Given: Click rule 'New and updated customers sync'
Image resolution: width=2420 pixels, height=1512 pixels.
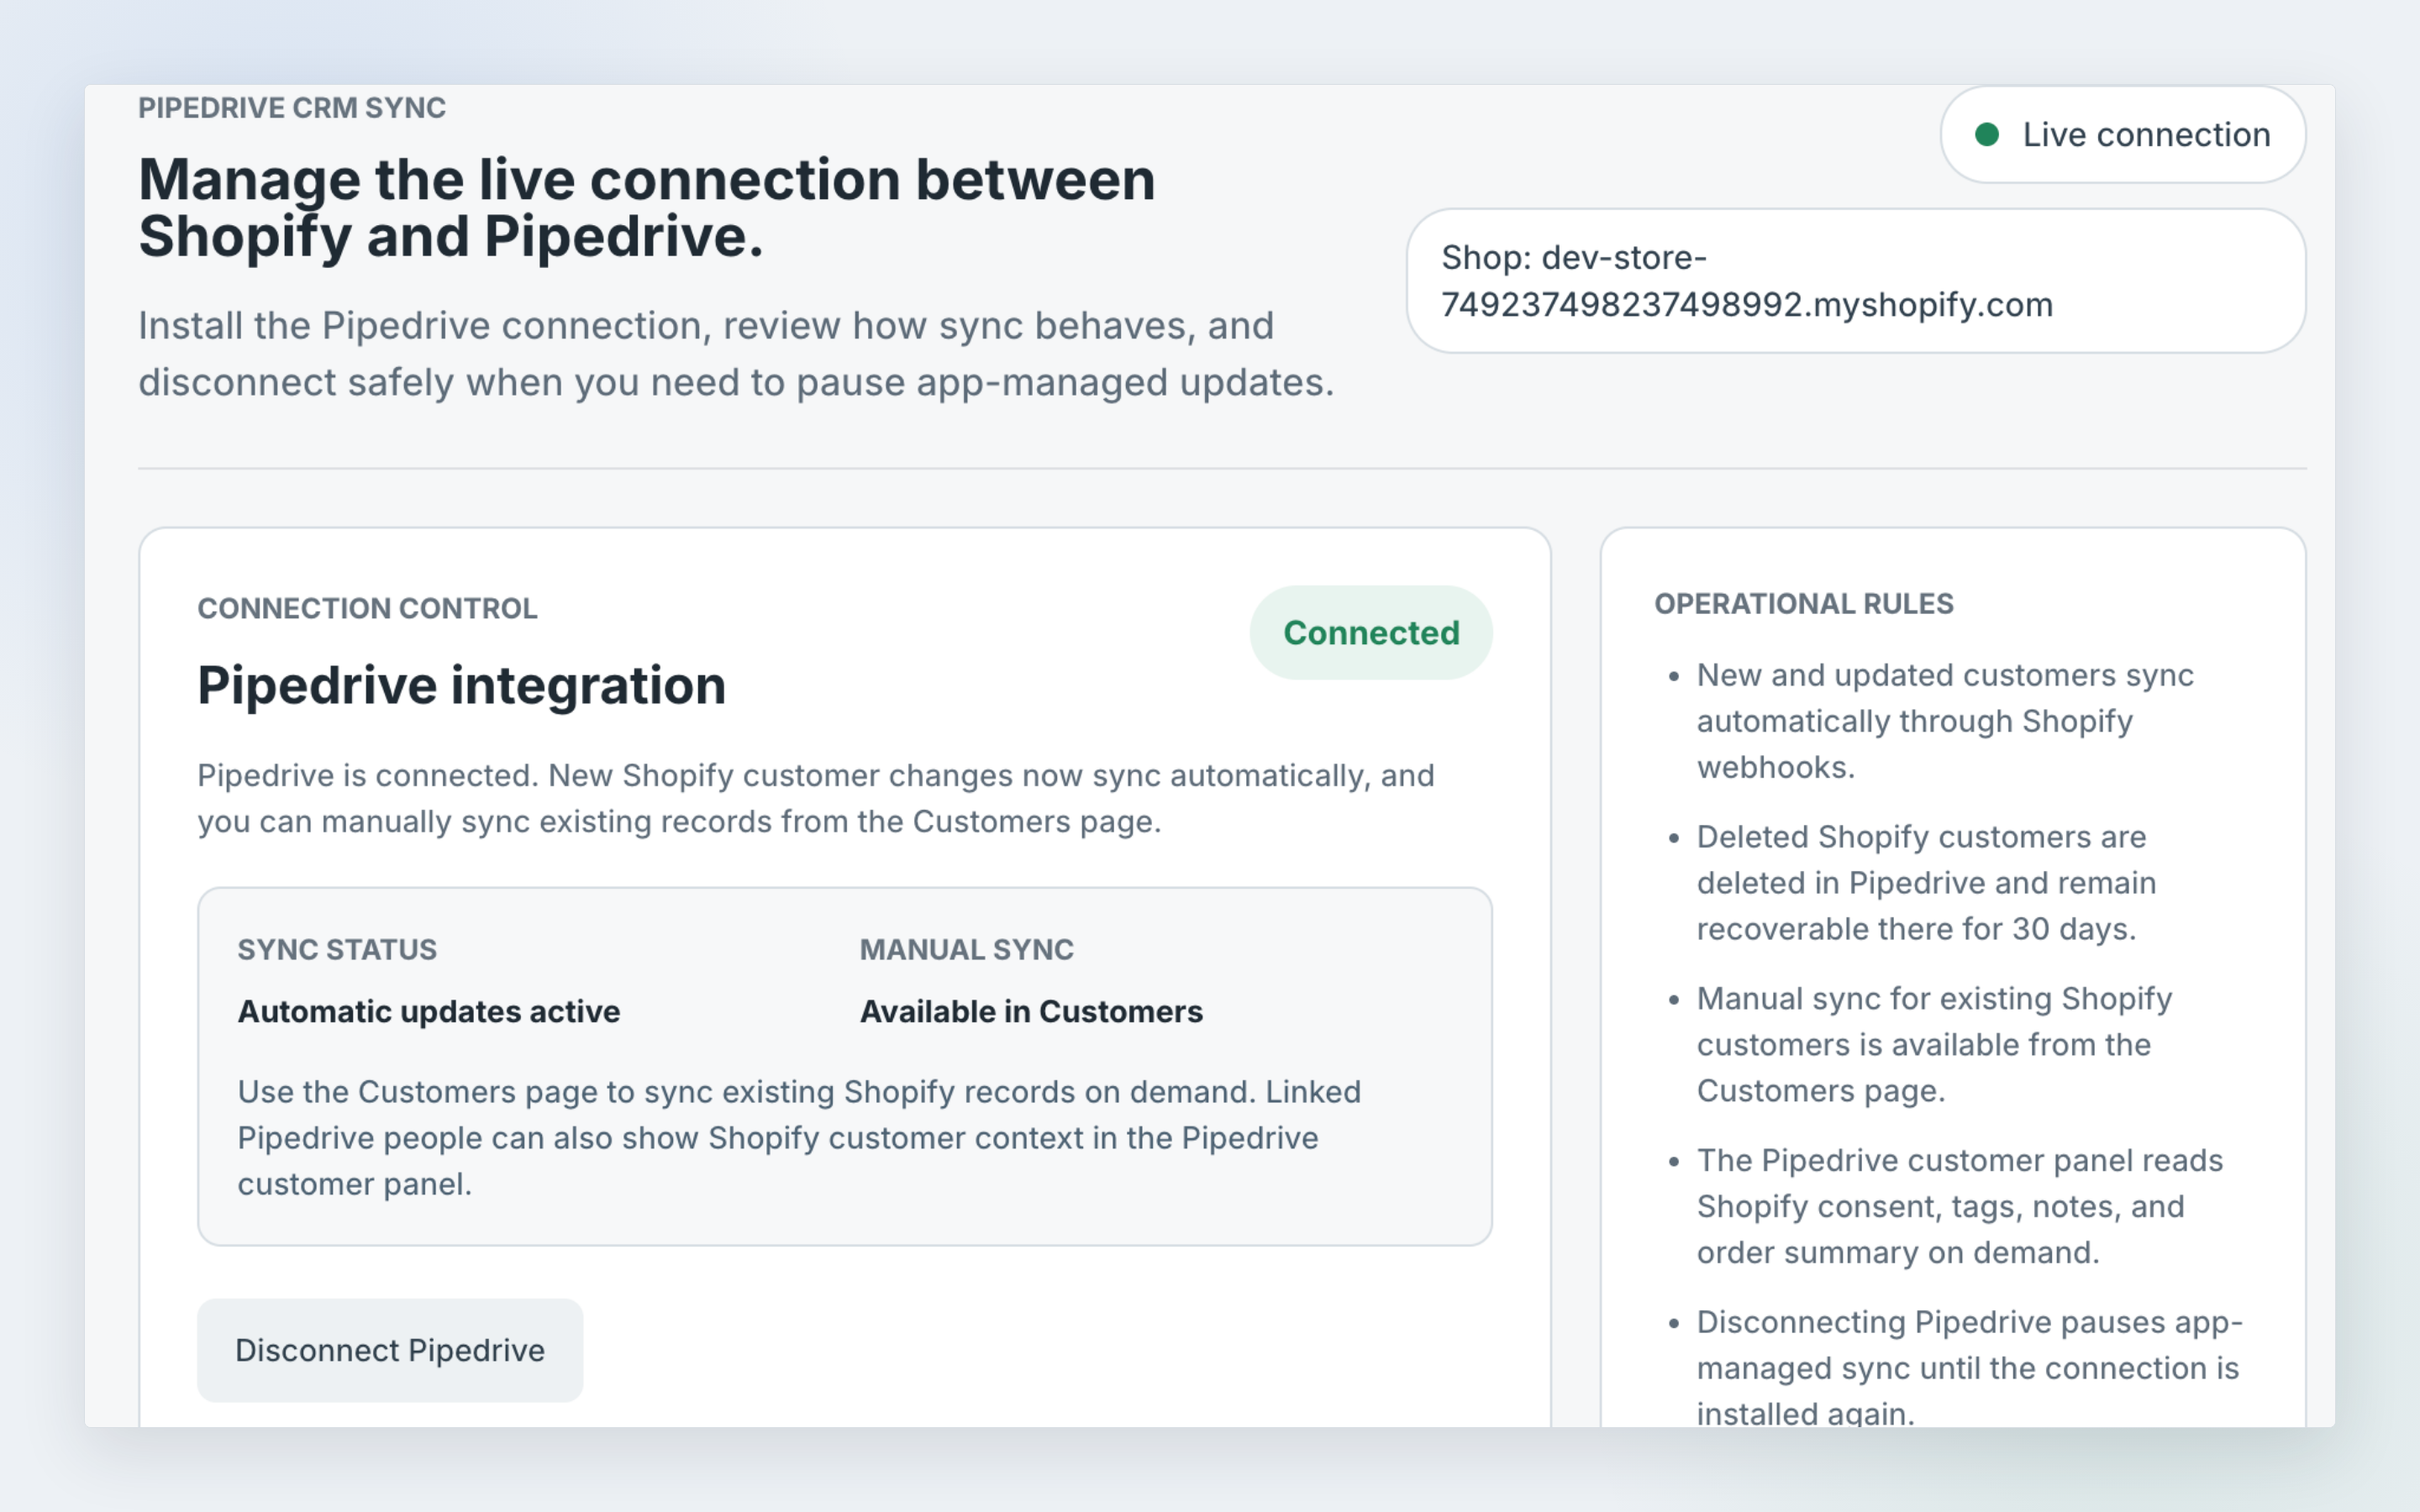Looking at the screenshot, I should 1945,721.
